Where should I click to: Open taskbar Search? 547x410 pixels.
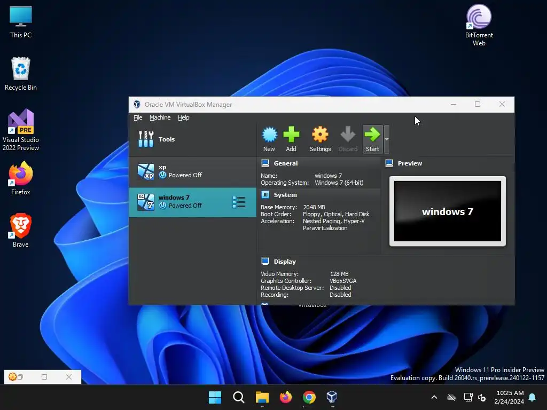coord(239,397)
